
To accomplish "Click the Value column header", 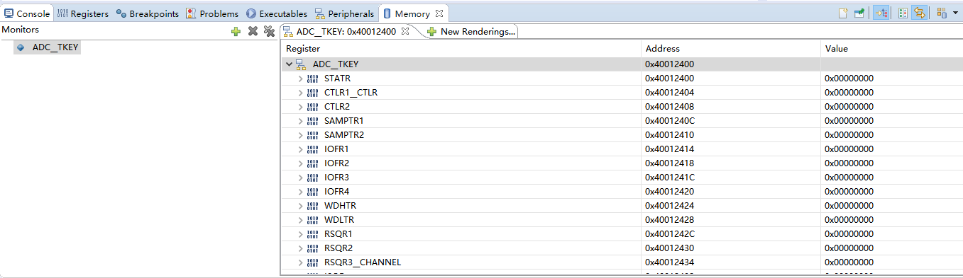I will point(892,49).
